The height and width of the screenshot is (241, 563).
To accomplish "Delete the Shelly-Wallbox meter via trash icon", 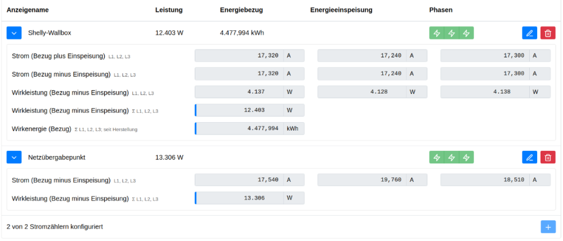I will click(x=548, y=33).
